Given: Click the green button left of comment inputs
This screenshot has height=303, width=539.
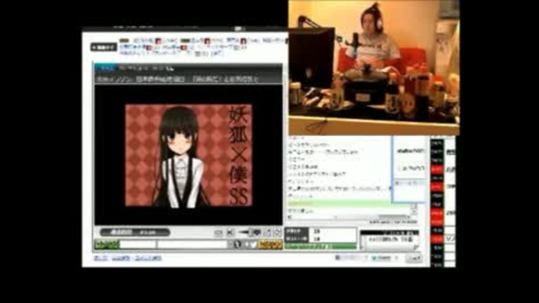Looking at the screenshot, I should click(x=107, y=245).
